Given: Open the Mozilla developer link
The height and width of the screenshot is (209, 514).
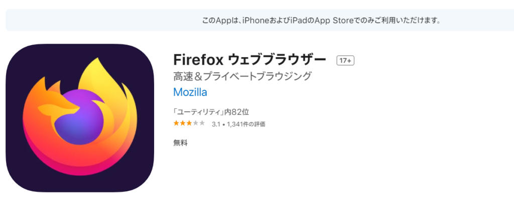Looking at the screenshot, I should pos(190,92).
